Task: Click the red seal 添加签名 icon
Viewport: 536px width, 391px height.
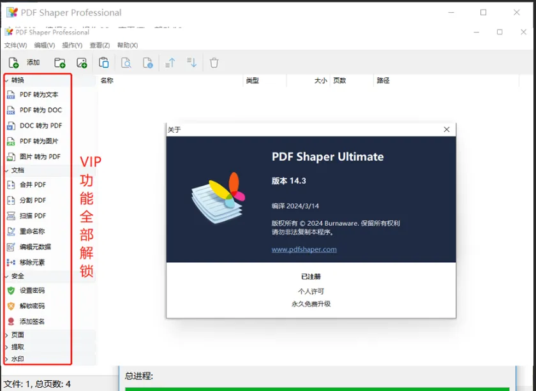Action: coord(11,321)
